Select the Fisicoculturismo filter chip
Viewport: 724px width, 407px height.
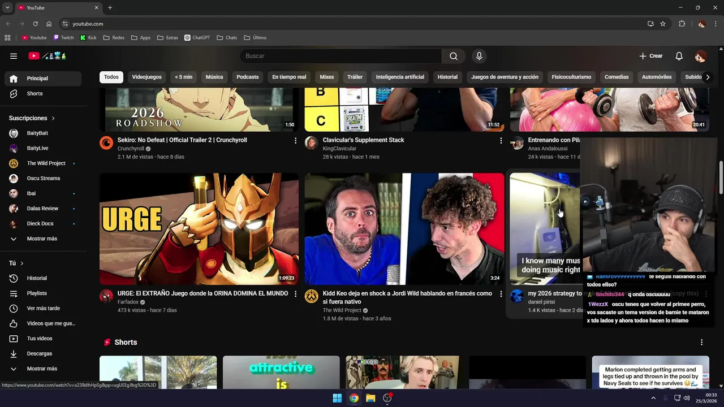[571, 77]
